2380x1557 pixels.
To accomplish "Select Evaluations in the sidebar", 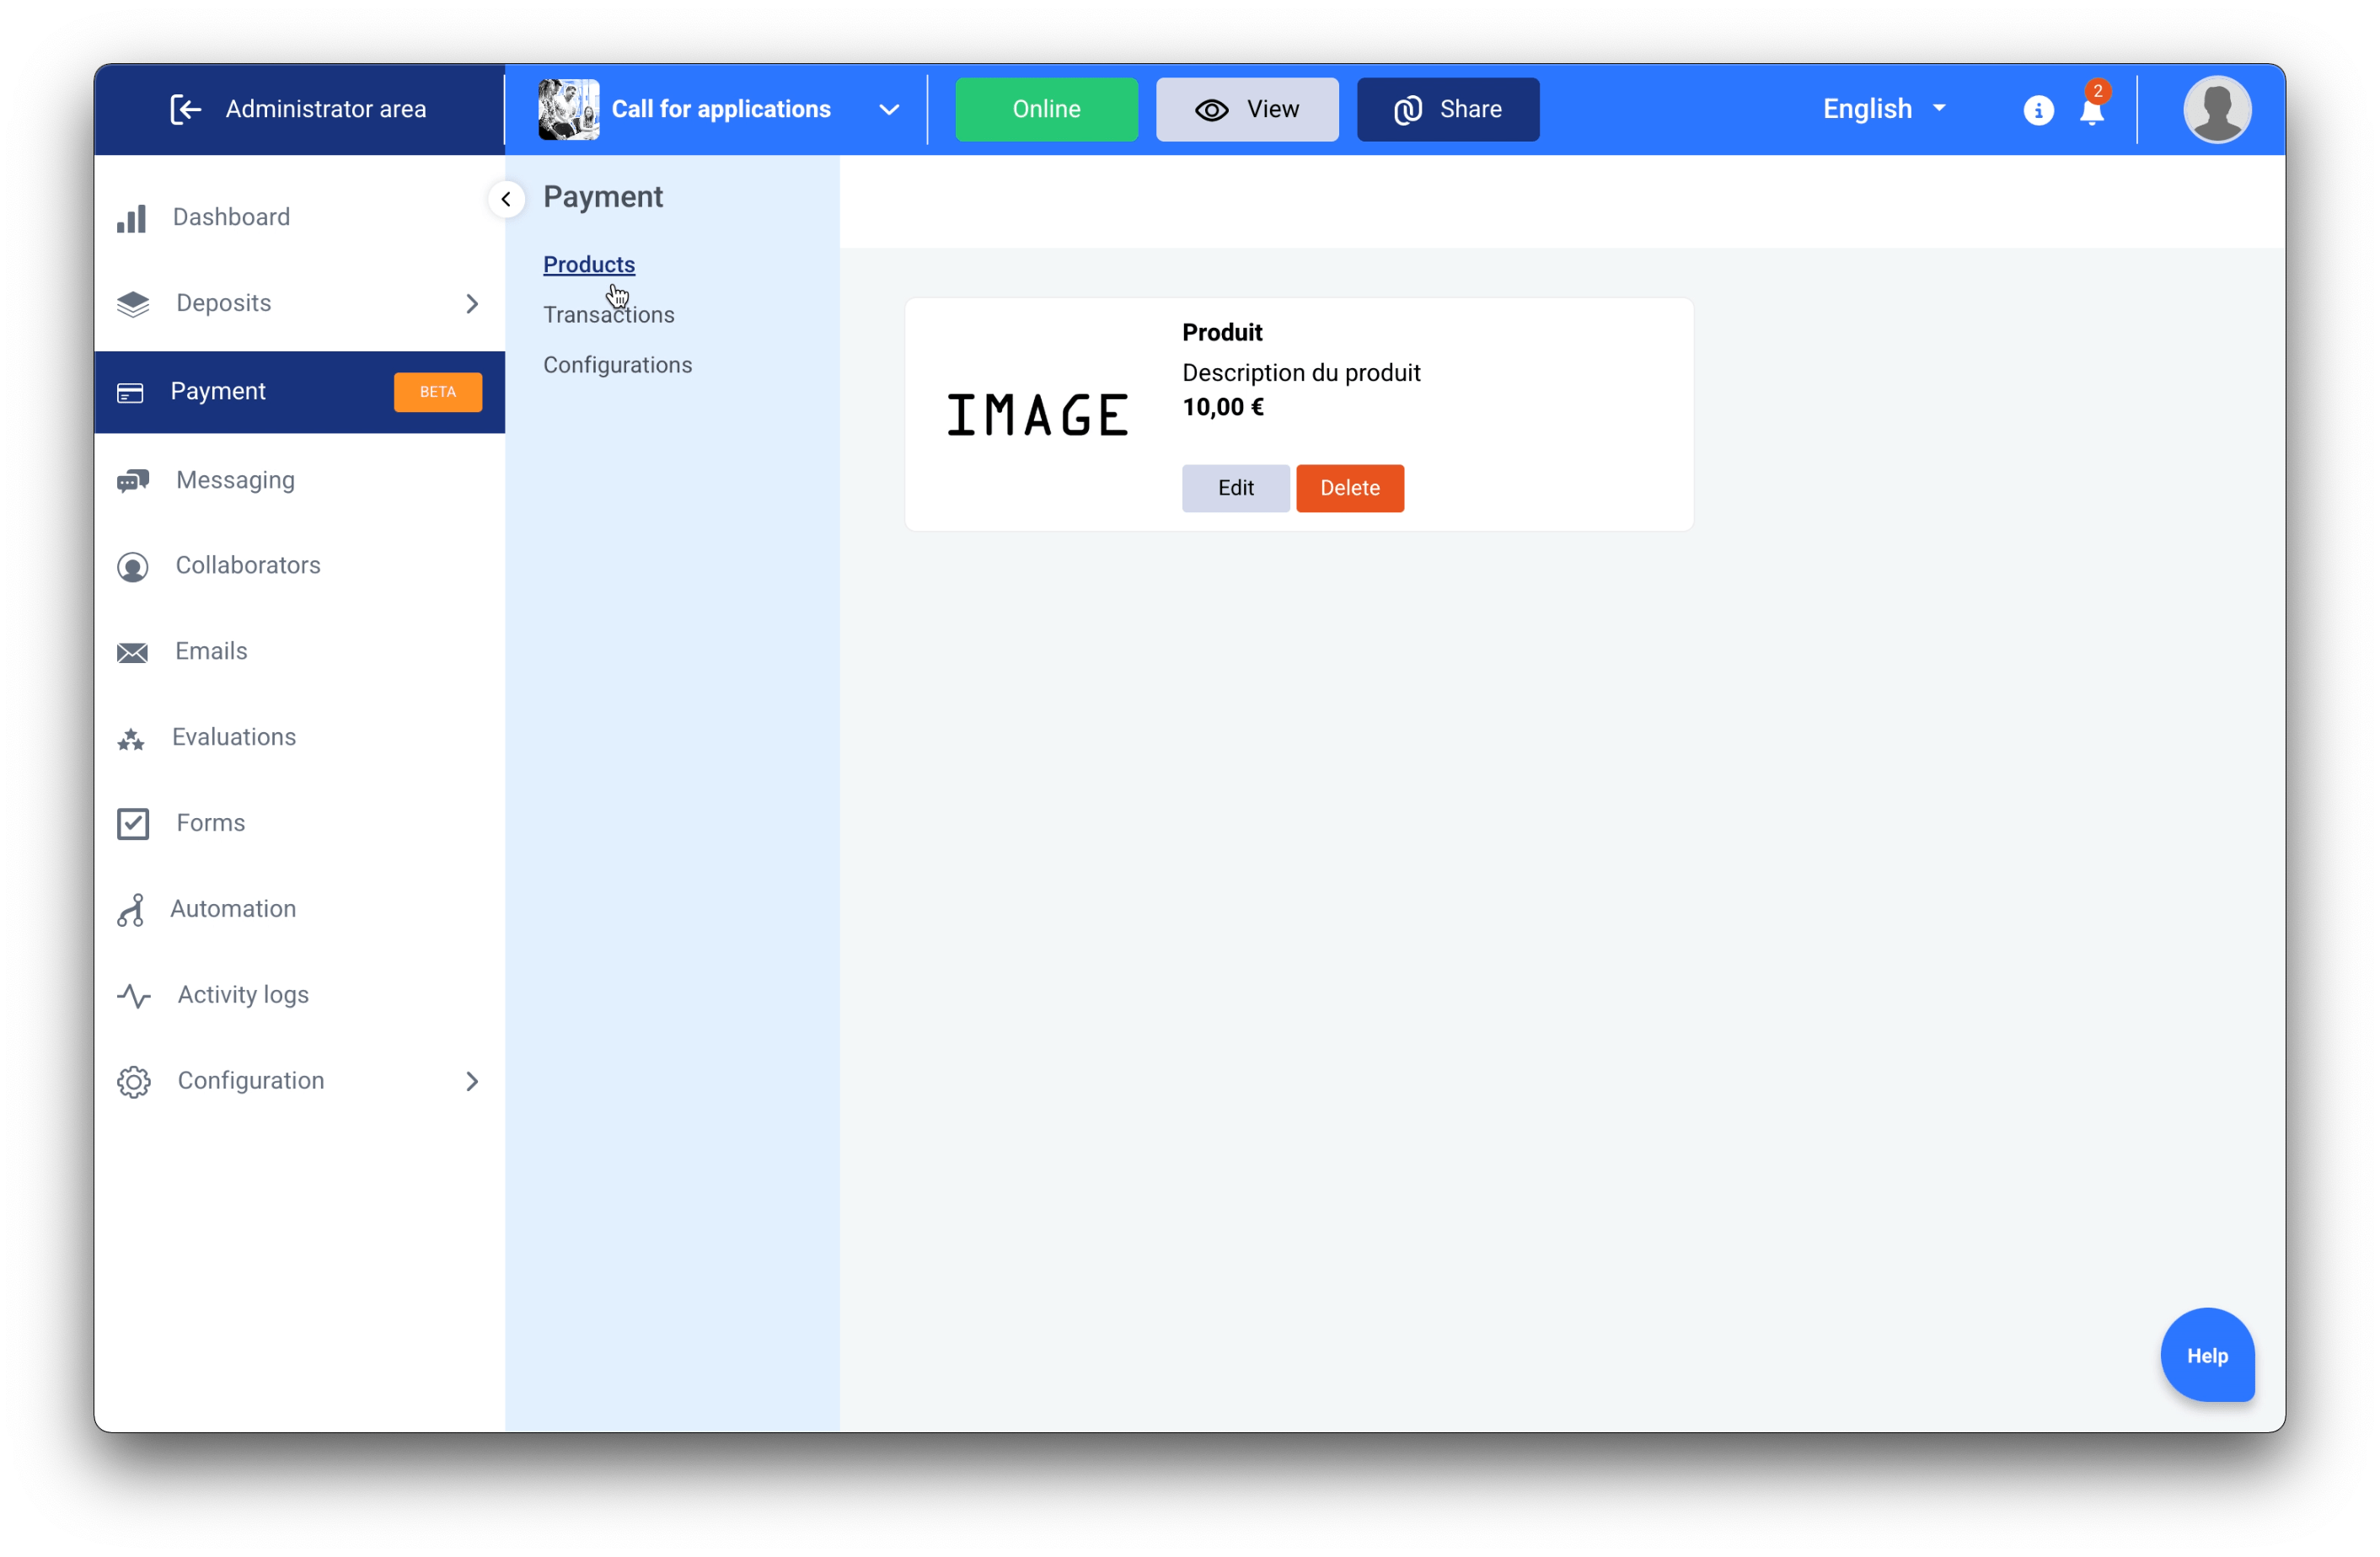I will point(300,738).
